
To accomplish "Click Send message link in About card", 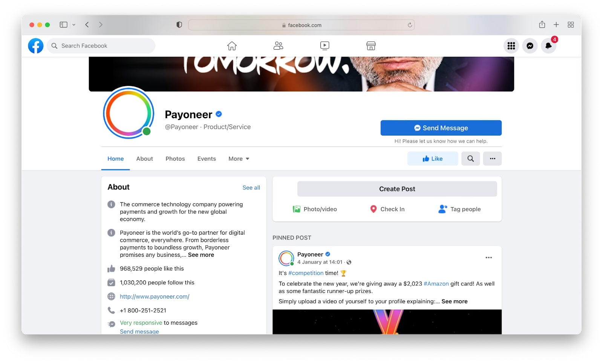I will tap(139, 331).
